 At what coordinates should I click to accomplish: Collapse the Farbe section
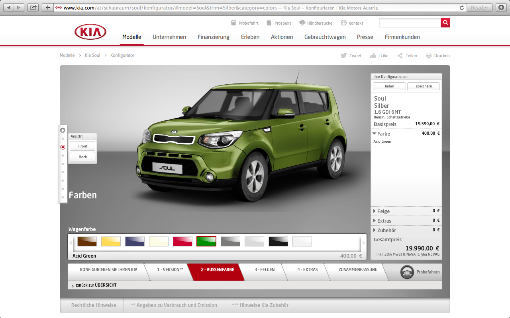pos(375,134)
